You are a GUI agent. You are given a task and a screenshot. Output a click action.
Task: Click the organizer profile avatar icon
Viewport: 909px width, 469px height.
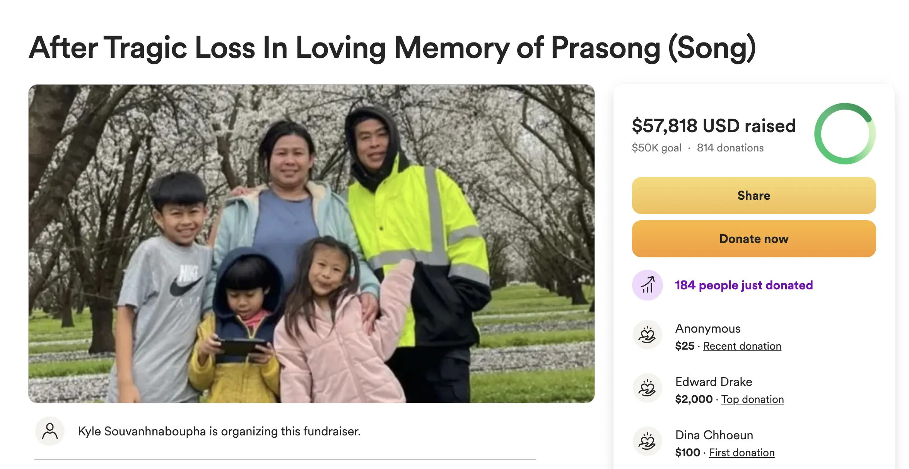[50, 431]
